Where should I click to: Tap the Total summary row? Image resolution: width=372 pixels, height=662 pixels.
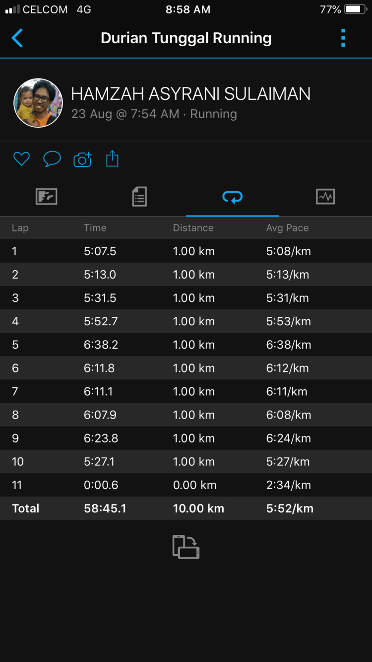pos(186,509)
